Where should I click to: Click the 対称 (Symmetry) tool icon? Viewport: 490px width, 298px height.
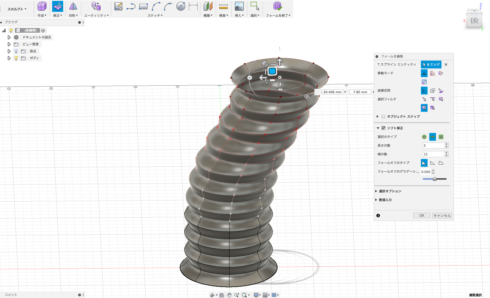(73, 6)
